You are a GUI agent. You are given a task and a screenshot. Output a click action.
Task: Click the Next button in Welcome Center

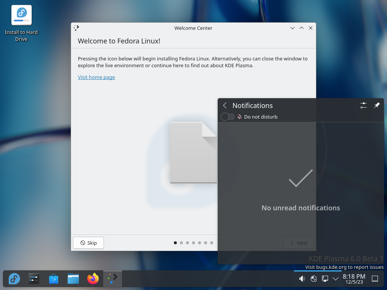(x=299, y=243)
